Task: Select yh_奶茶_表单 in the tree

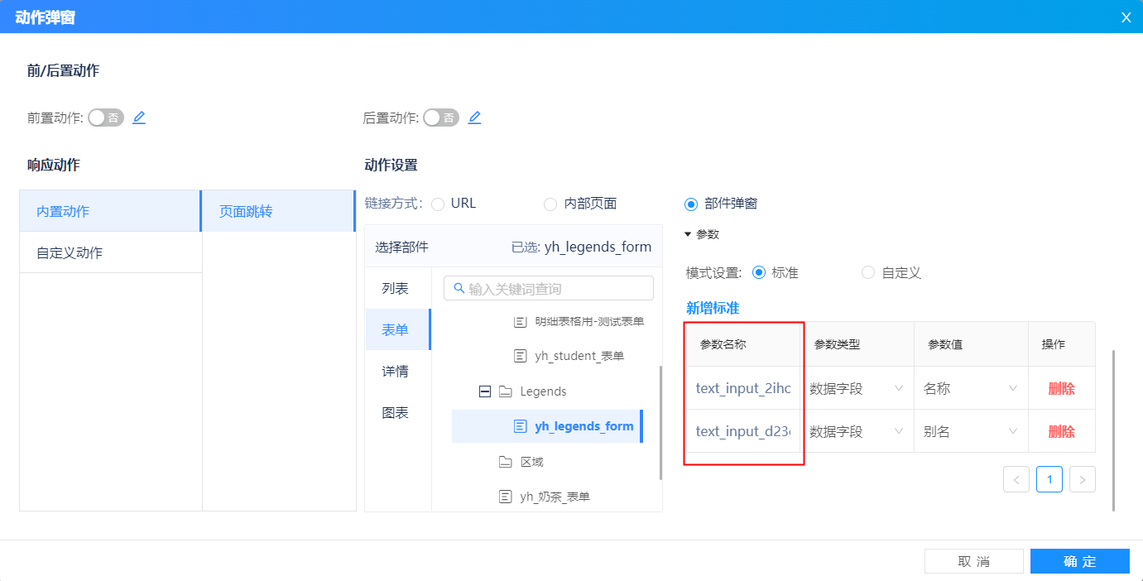Action: [x=555, y=497]
